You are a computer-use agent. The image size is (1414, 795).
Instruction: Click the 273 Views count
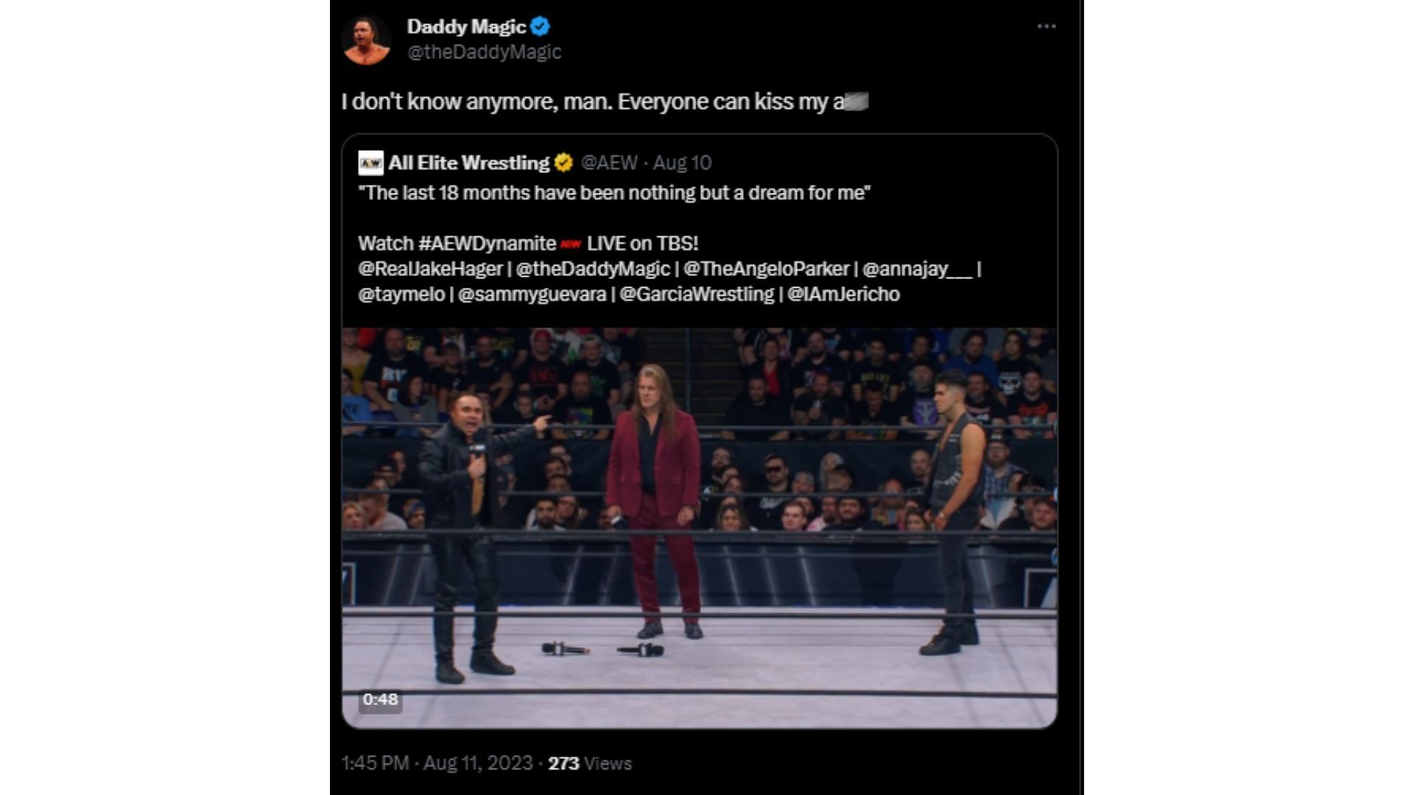point(589,763)
